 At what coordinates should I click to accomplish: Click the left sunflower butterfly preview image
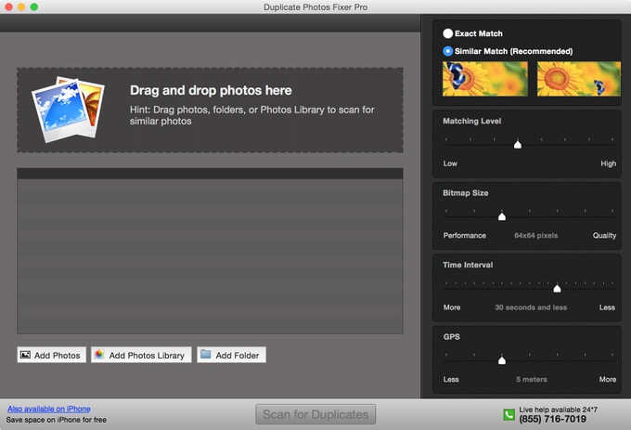[x=484, y=79]
